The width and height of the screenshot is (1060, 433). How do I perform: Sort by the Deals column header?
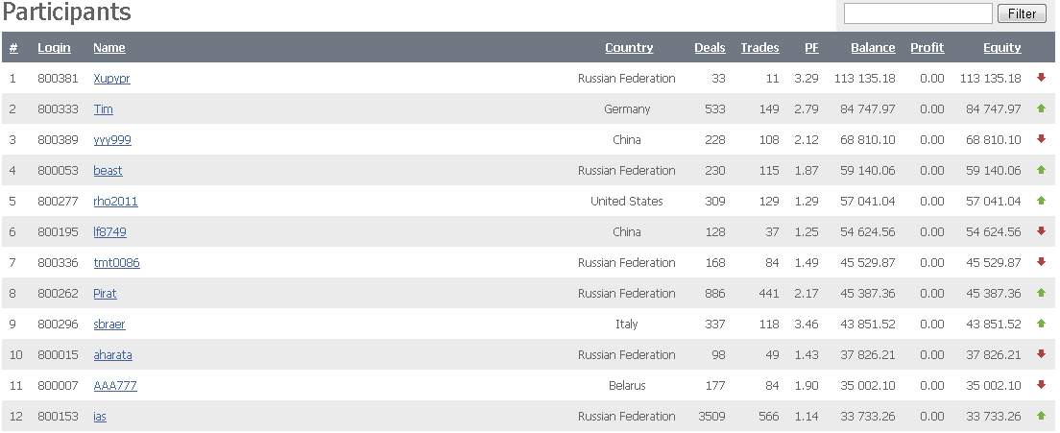tap(710, 48)
